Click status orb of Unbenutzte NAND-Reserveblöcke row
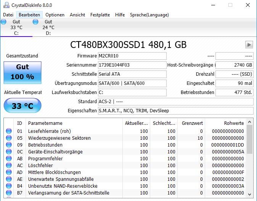This screenshot has height=201, width=257. click(9, 186)
